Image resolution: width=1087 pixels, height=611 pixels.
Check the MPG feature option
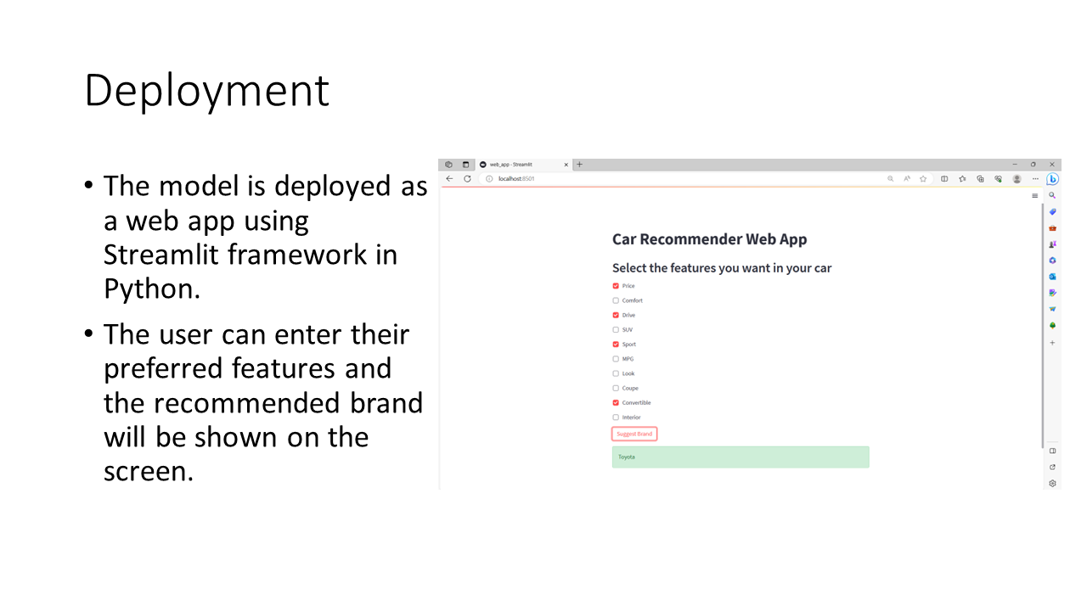click(615, 358)
